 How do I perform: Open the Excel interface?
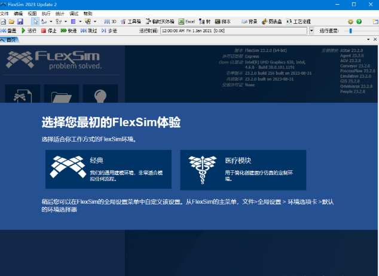187,22
